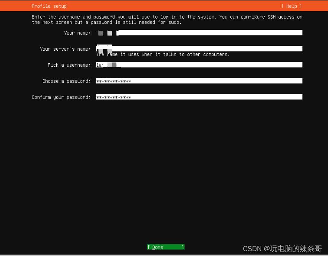
Task: Click the CSDN watermark text
Action: point(282,249)
